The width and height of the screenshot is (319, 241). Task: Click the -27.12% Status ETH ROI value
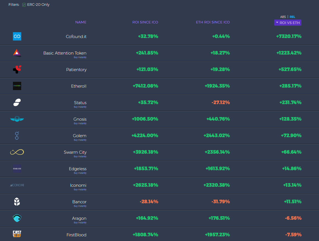221,102
